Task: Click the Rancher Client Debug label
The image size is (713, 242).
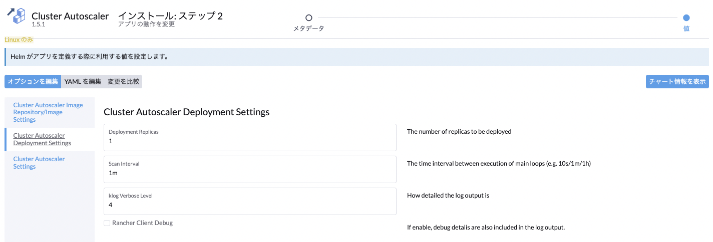Action: pyautogui.click(x=142, y=223)
